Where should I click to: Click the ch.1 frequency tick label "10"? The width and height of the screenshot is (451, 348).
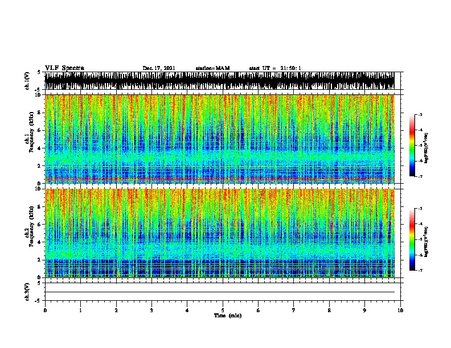click(39, 95)
